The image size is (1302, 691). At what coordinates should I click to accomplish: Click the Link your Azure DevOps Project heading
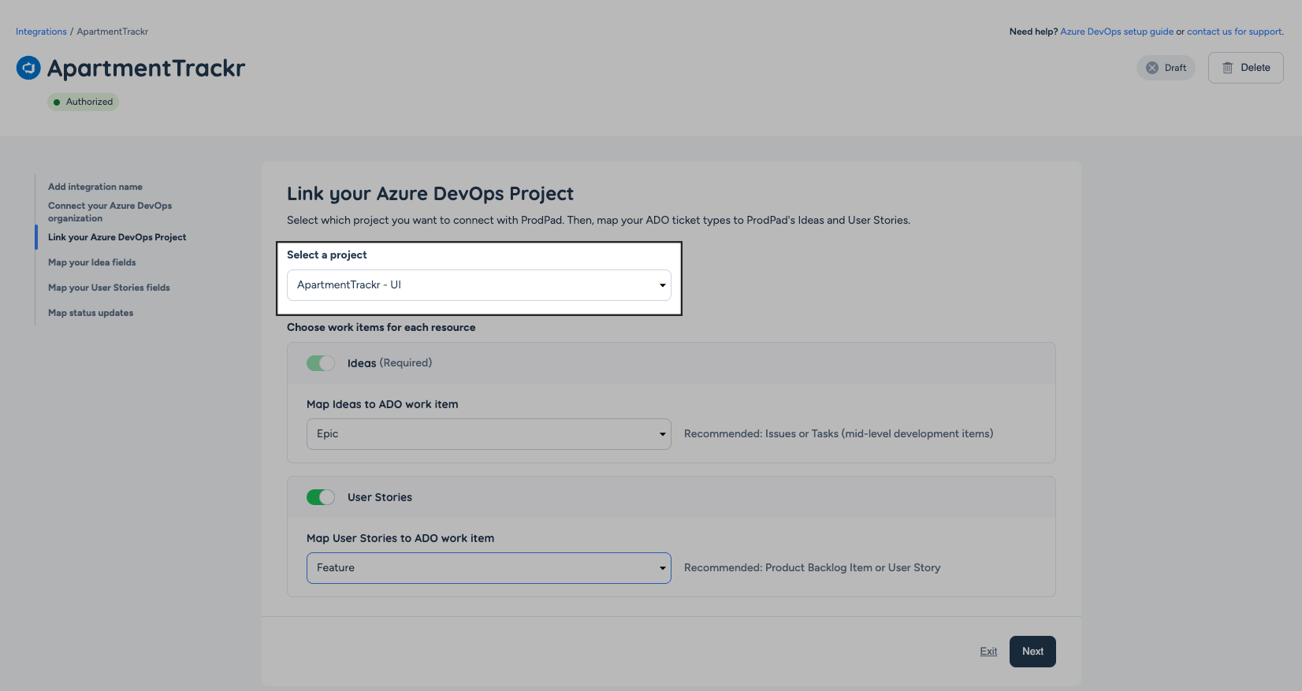430,194
